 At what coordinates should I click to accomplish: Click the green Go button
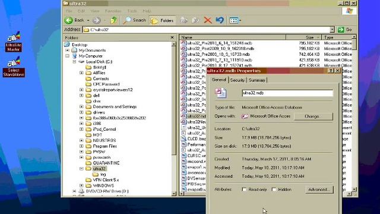[x=344, y=30]
